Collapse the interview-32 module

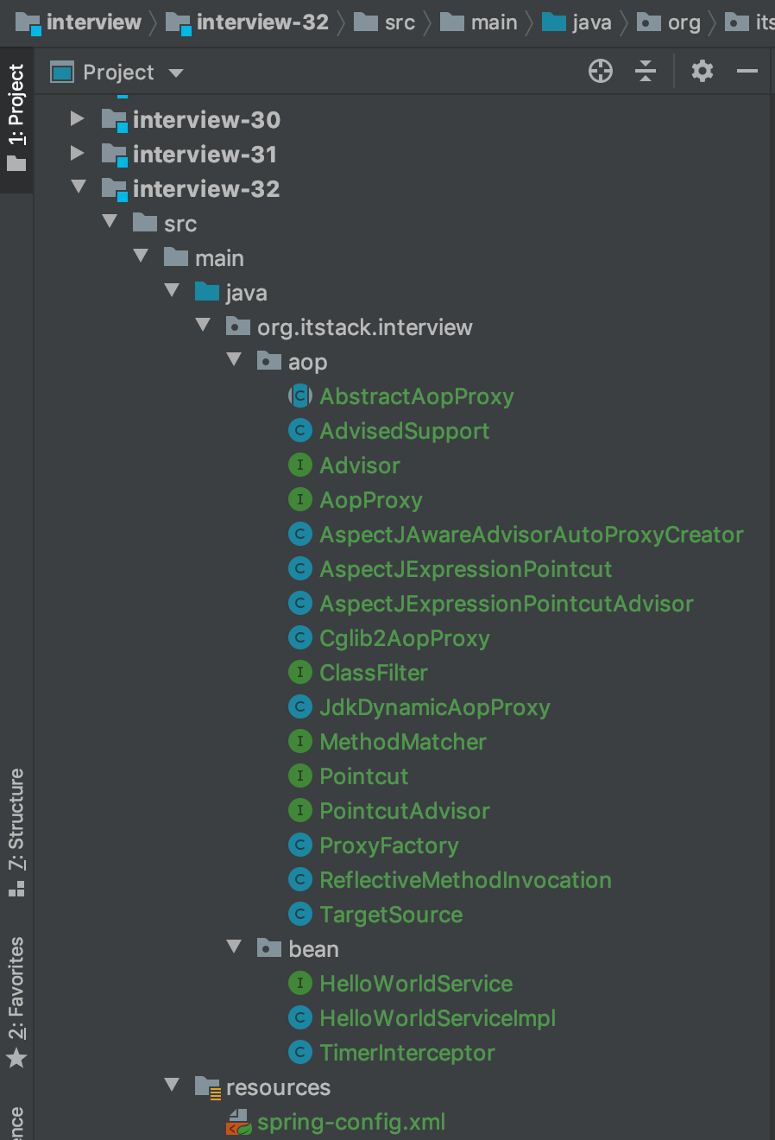coord(79,187)
